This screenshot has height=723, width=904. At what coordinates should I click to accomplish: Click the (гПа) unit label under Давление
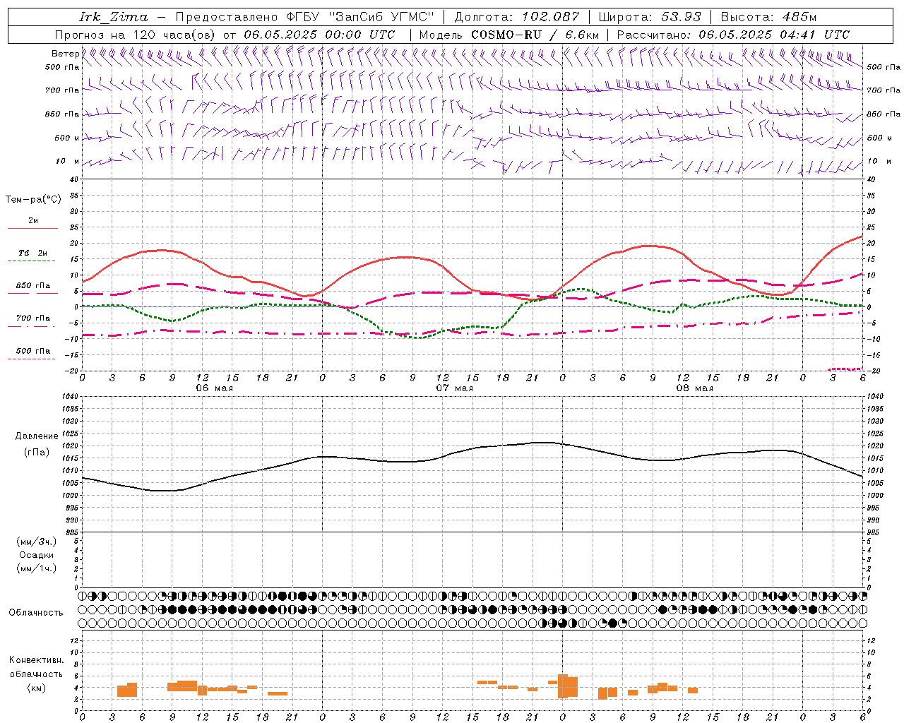coord(37,453)
